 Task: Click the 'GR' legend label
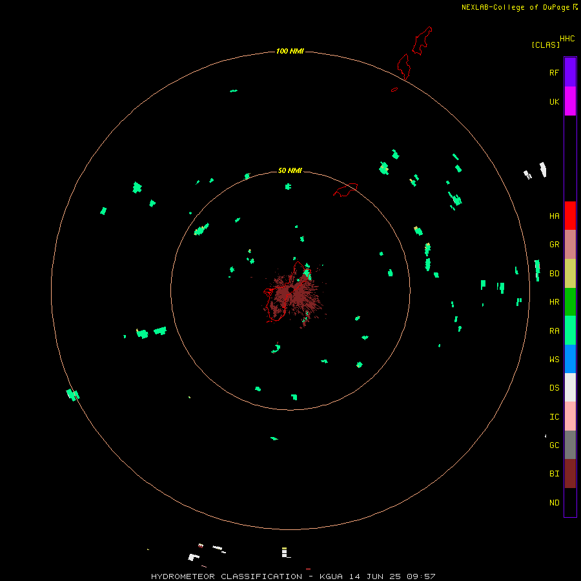click(x=554, y=245)
